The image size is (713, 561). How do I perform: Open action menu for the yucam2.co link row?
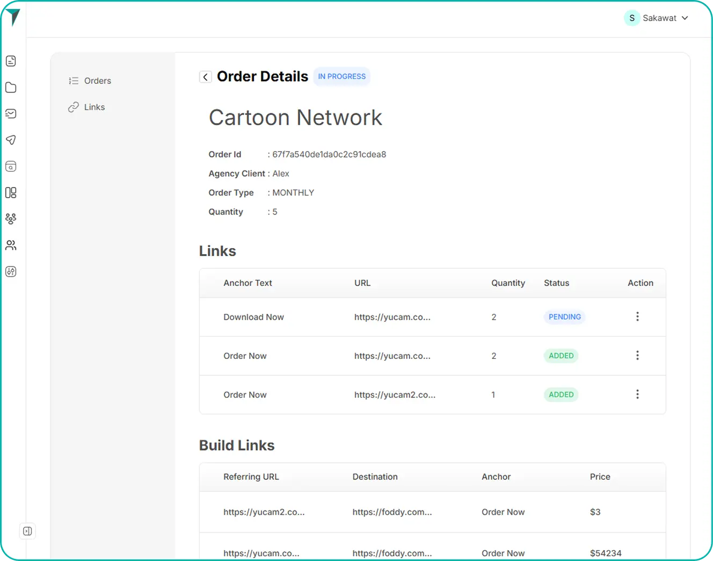point(637,394)
